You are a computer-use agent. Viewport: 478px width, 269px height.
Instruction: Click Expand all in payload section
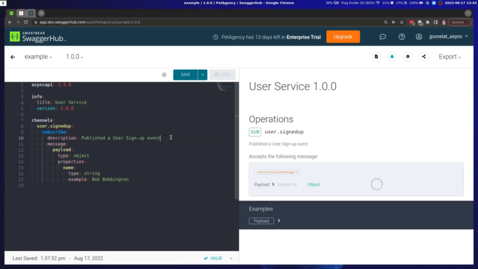click(x=287, y=184)
